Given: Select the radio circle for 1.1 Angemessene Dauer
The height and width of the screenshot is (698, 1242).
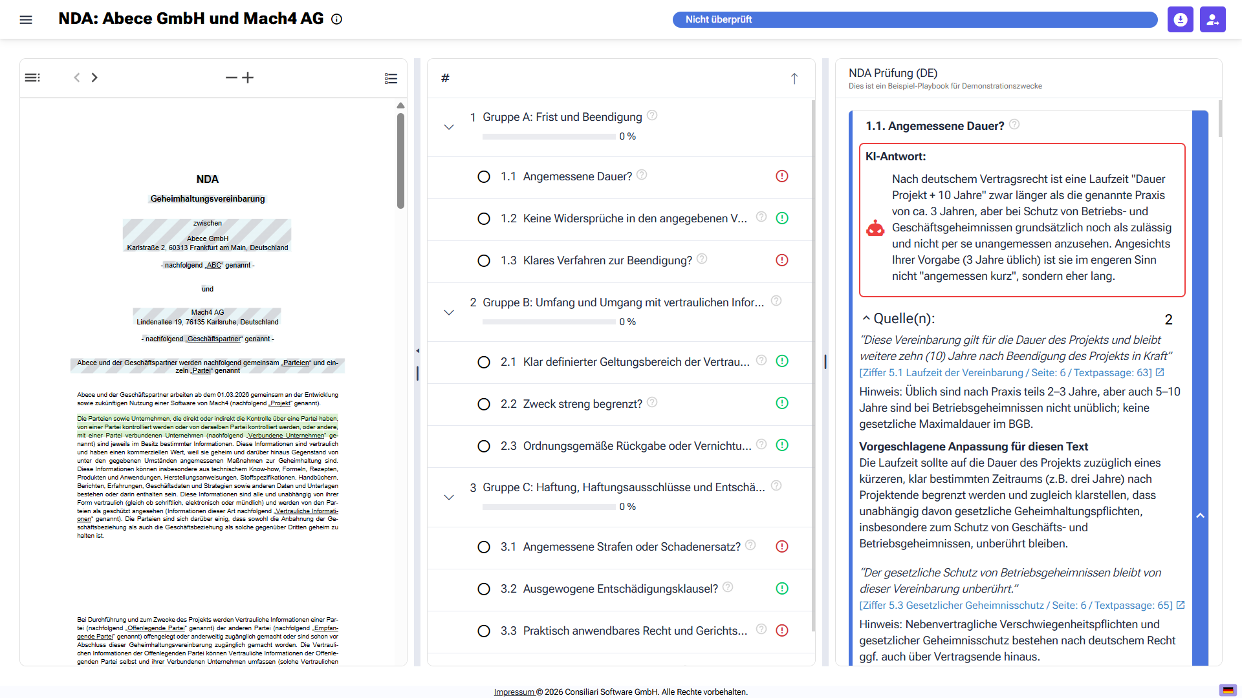Looking at the screenshot, I should pos(484,176).
